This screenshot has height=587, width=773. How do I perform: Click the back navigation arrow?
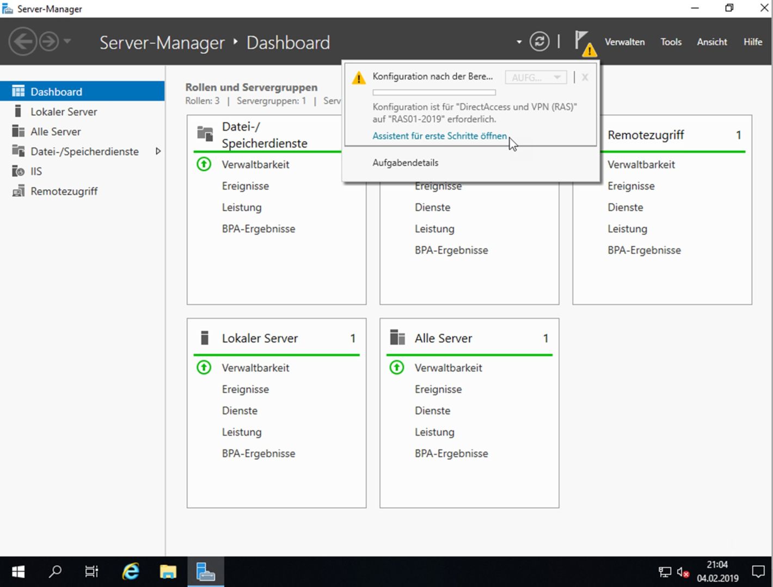(x=23, y=41)
